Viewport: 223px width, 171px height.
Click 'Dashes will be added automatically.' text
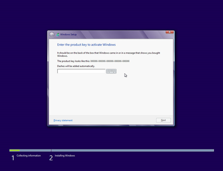[76, 66]
